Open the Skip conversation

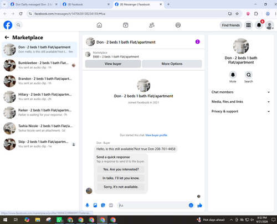click(x=39, y=144)
